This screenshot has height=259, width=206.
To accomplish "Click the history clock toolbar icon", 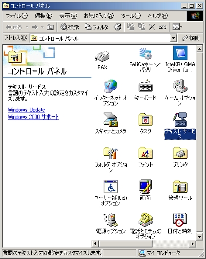I will 118,27.
